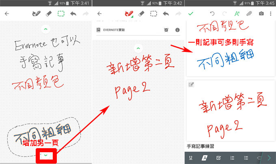This screenshot has height=164, width=276.
Task: Edit second handwriting block via pencil icon
Action: pos(191,85)
